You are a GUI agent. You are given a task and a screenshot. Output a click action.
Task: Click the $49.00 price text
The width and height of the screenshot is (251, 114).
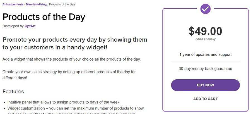[205, 31]
